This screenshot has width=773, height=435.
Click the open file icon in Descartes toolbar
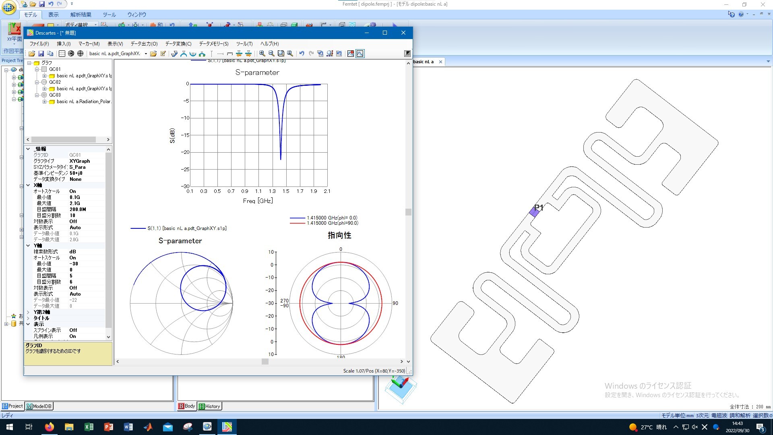[32, 54]
